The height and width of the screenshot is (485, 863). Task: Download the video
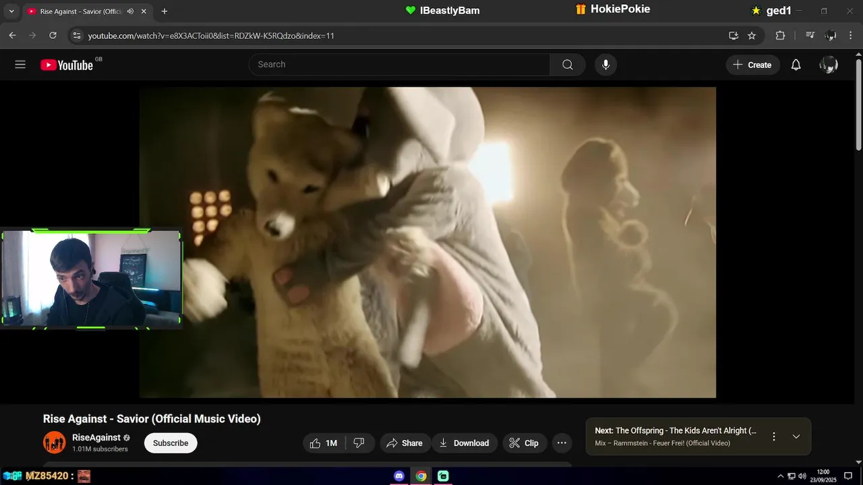pyautogui.click(x=465, y=443)
